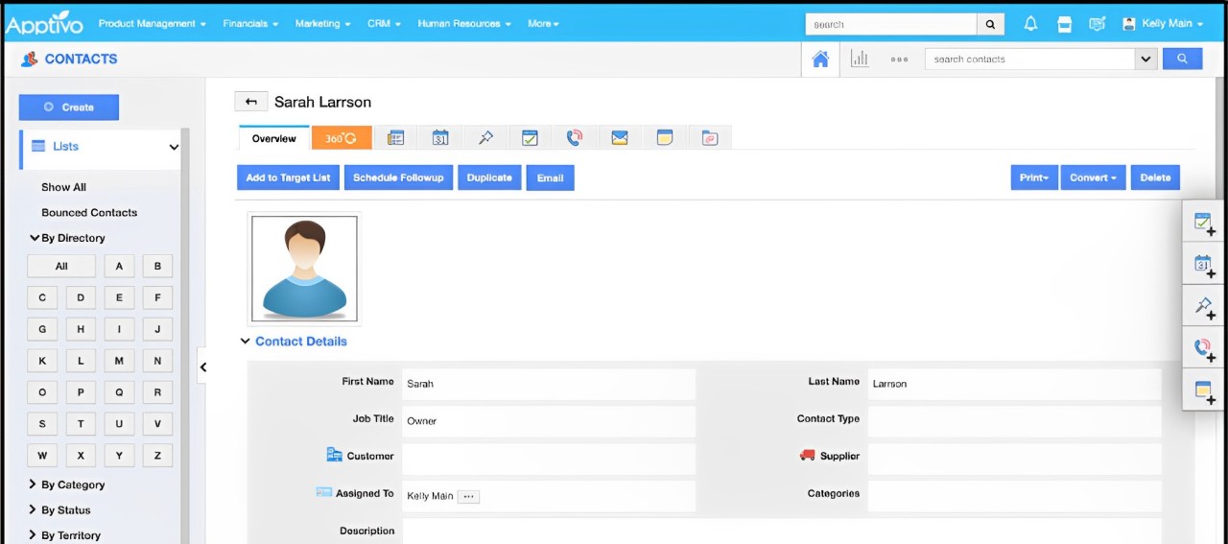Viewport: 1228px width, 544px height.
Task: Click Schedule Followup button
Action: 398,177
